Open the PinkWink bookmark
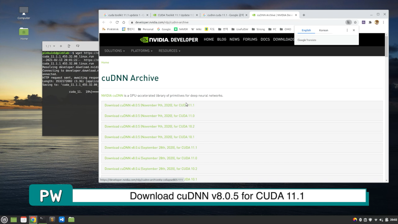The image size is (398, 224). (110, 29)
